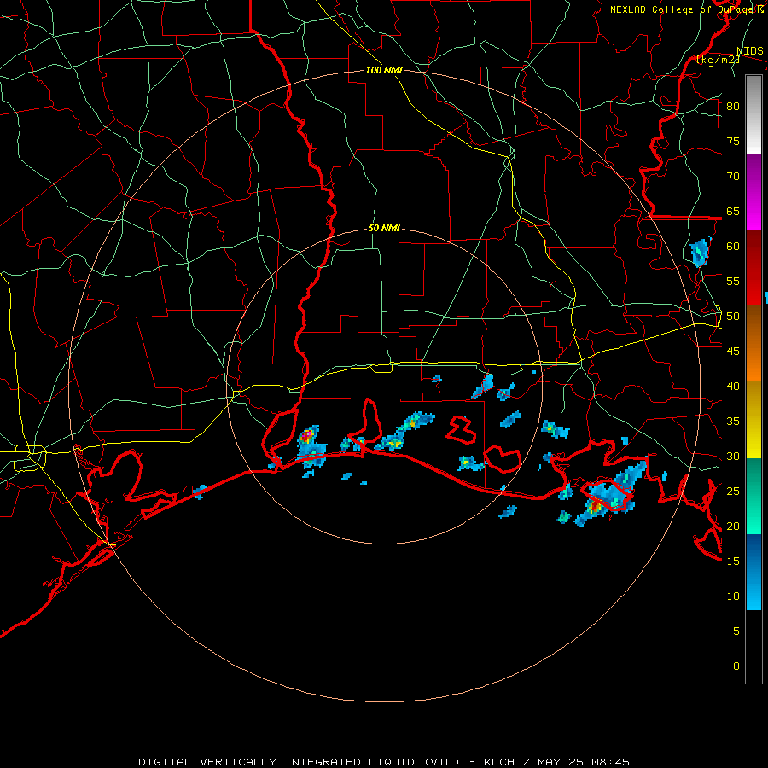This screenshot has width=768, height=768.
Task: Click the 80 value on the color scale
Action: tap(733, 107)
